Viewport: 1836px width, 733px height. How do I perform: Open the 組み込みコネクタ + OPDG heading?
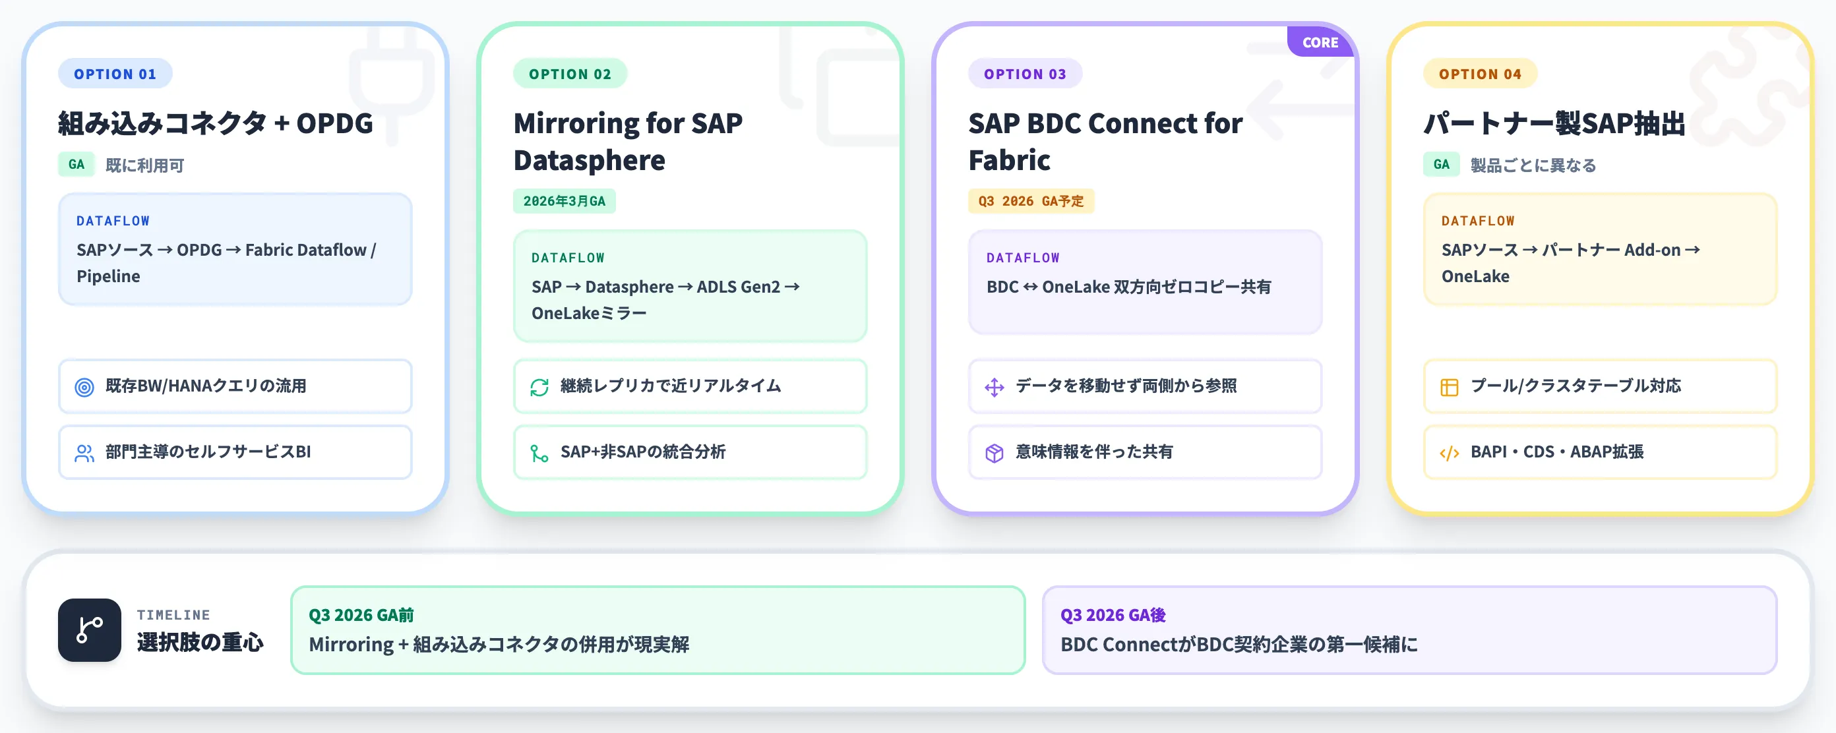click(x=215, y=123)
